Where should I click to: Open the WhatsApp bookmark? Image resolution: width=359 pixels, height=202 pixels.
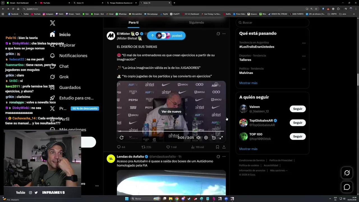point(121,14)
